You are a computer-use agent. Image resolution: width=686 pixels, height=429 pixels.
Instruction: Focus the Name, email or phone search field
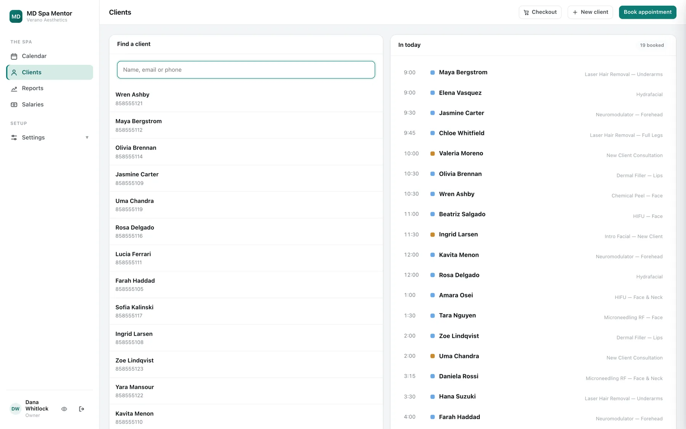[x=246, y=70]
